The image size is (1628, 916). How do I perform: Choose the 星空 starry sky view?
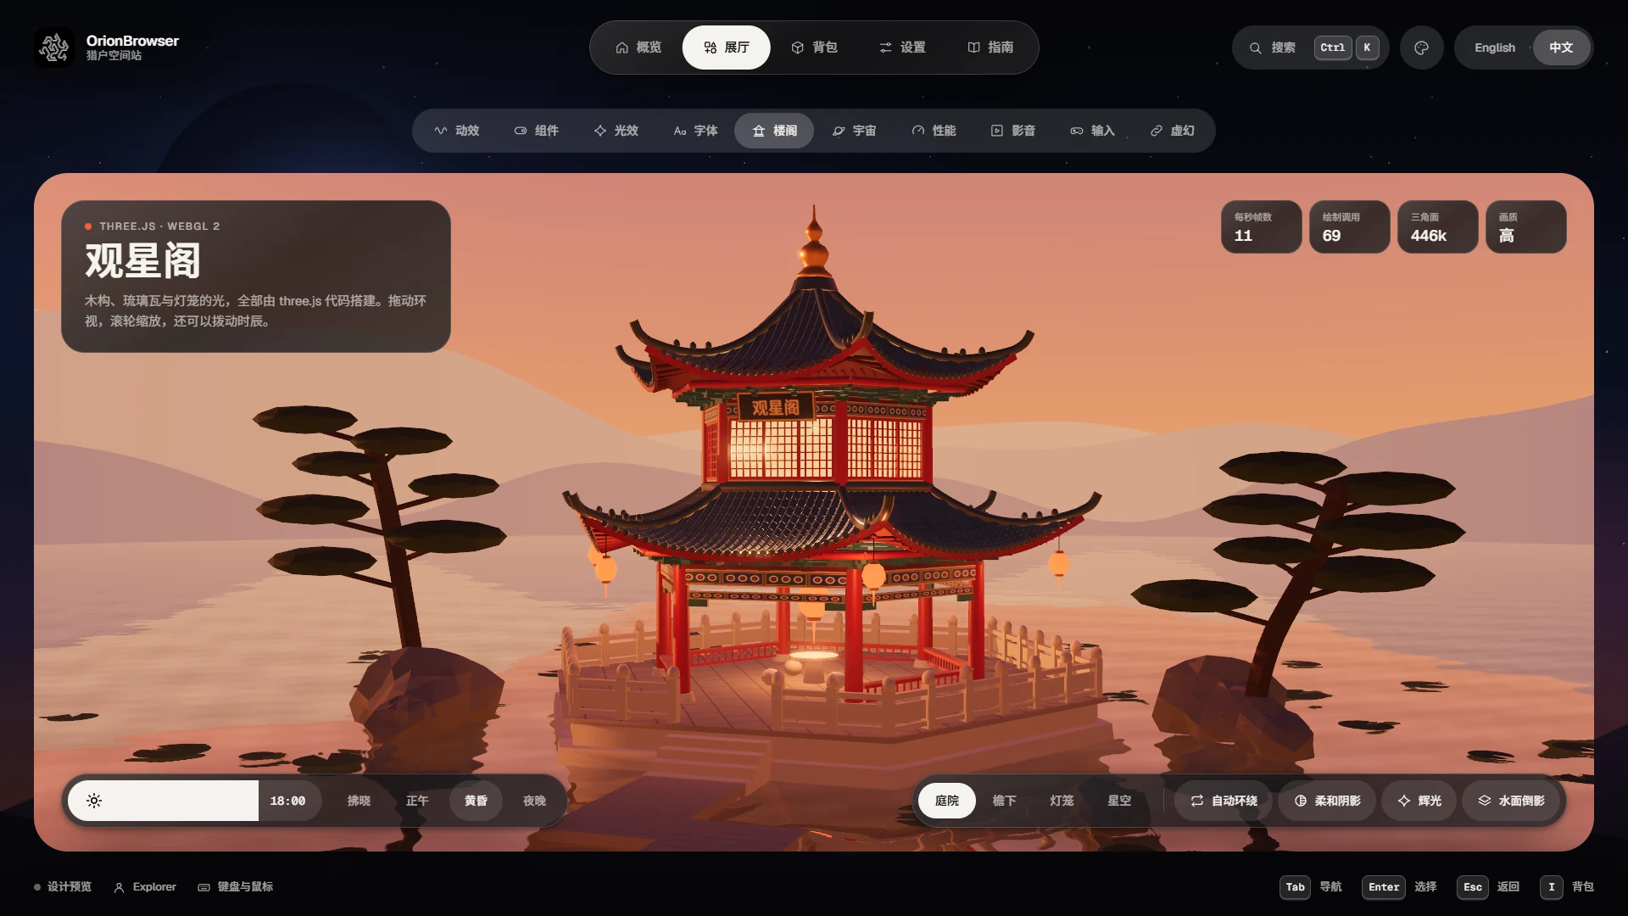(1119, 801)
